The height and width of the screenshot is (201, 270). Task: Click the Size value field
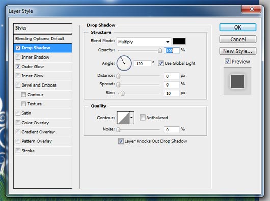tap(172, 93)
